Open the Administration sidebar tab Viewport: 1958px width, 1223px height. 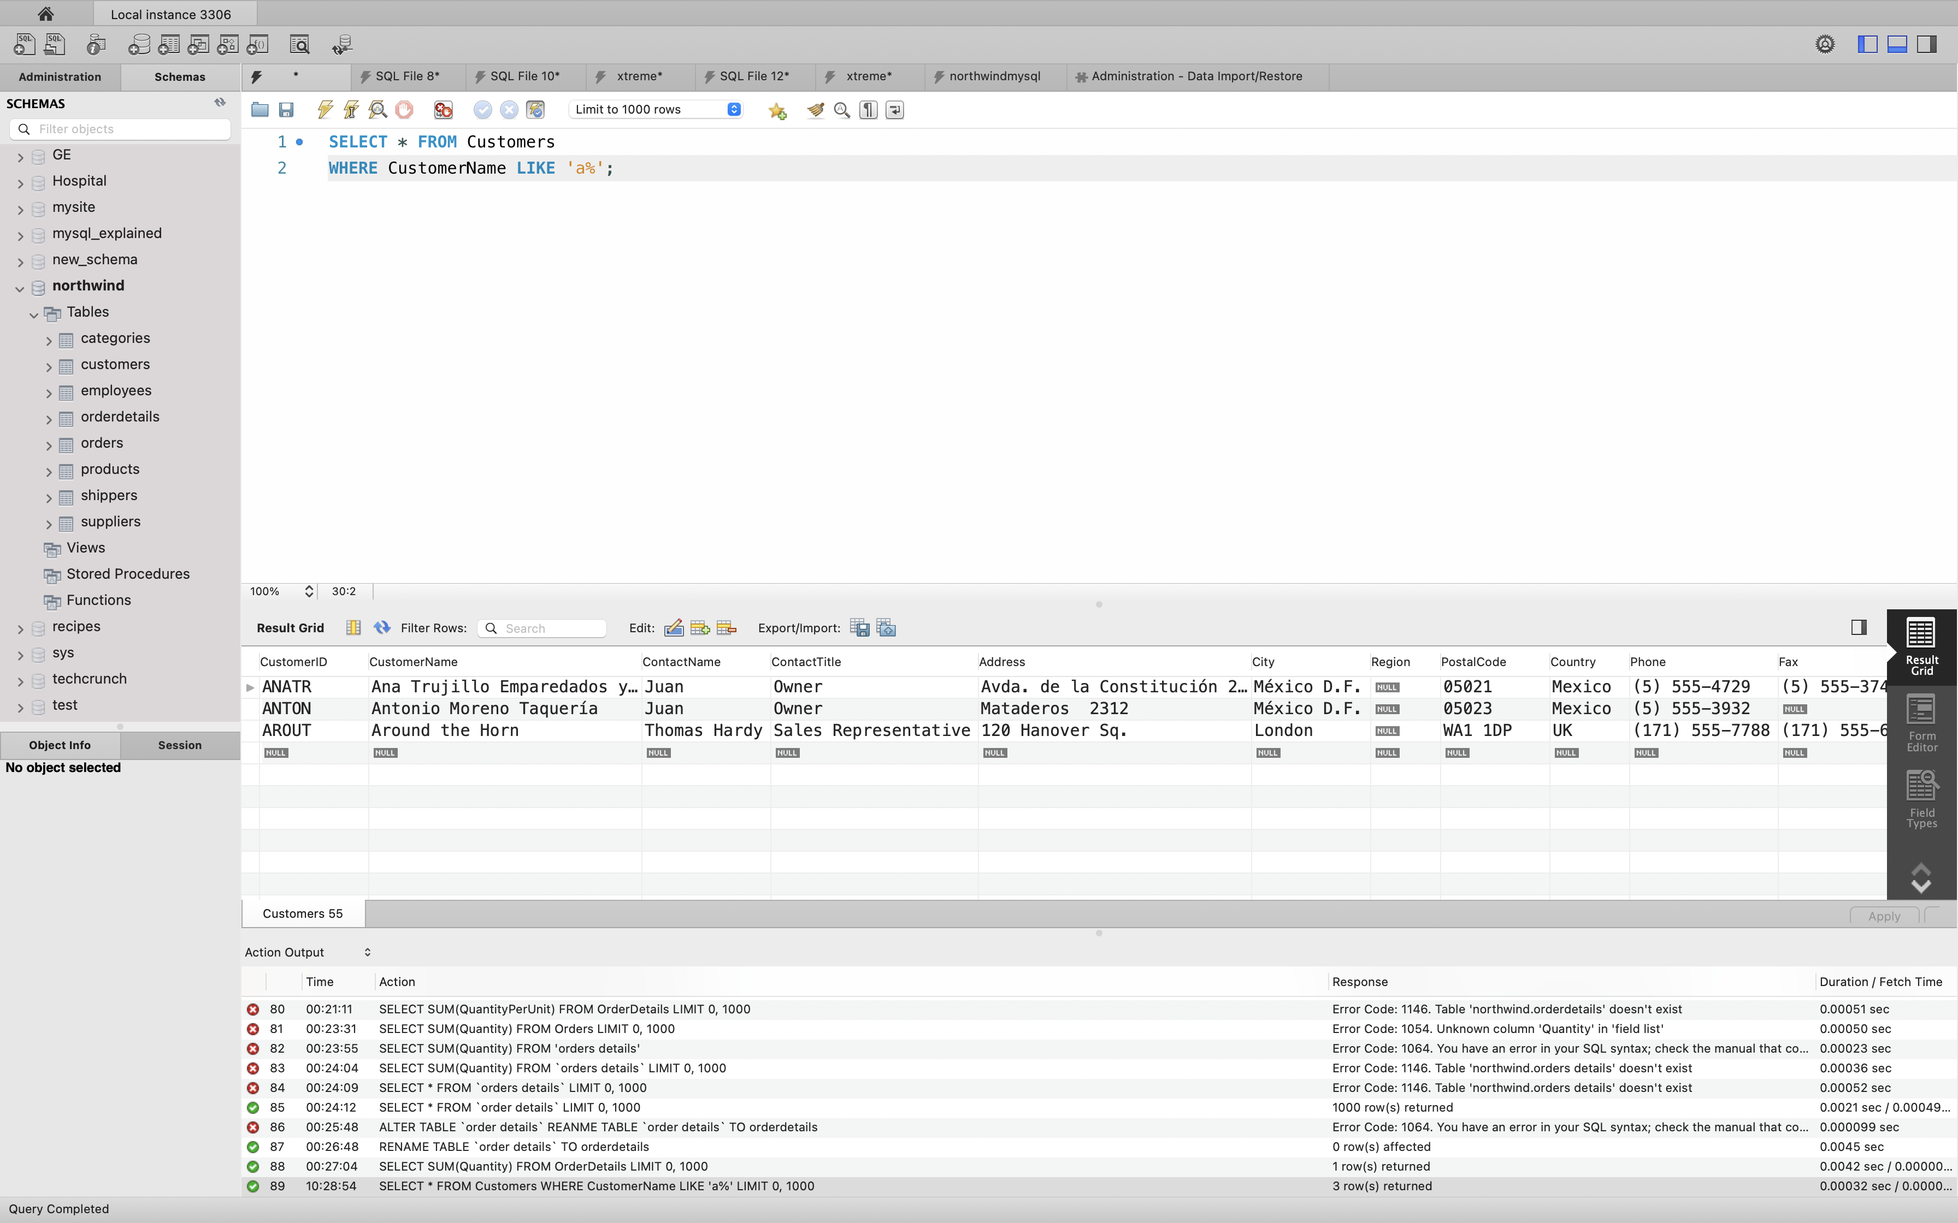tap(60, 77)
